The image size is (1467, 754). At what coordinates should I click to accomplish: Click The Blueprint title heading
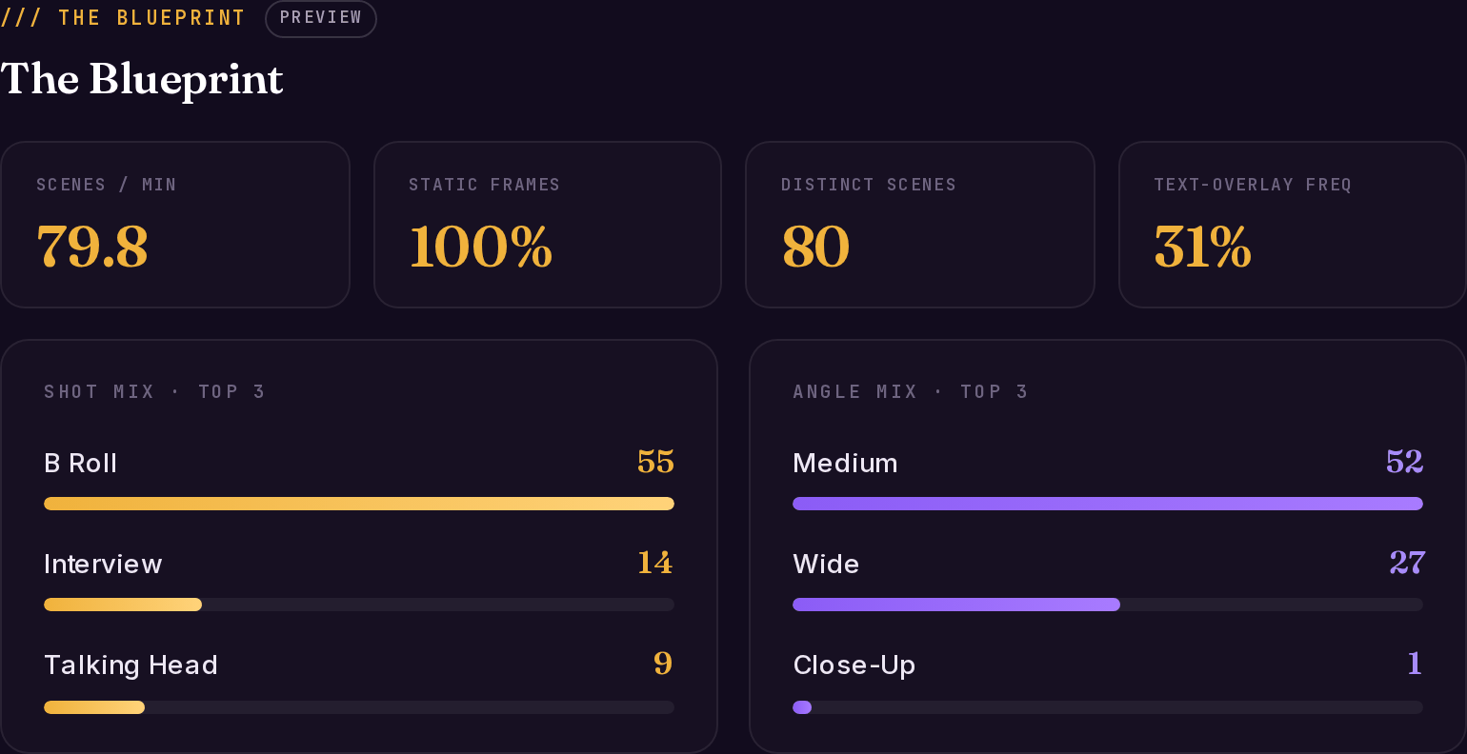point(142,80)
